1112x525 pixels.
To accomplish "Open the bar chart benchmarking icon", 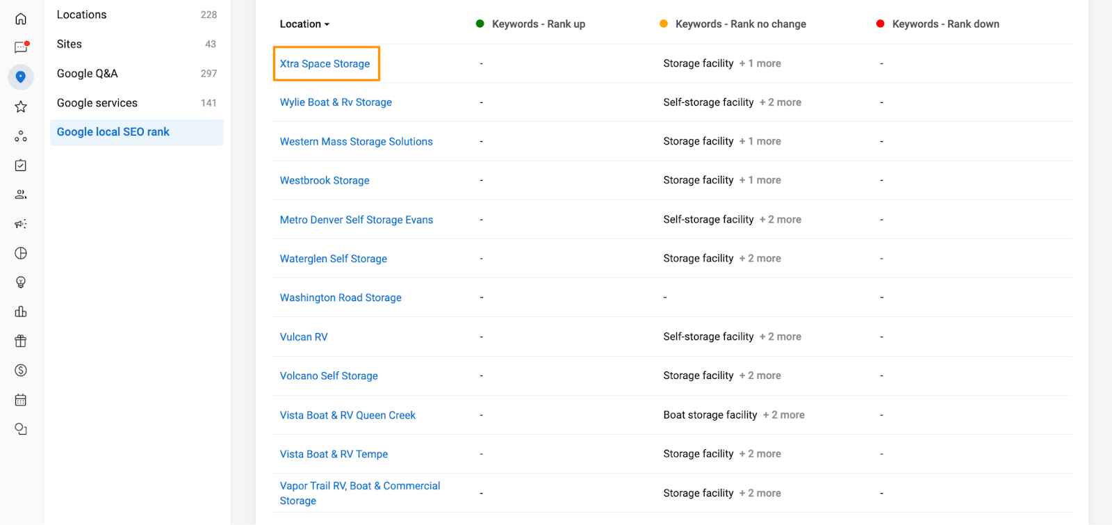I will [21, 312].
